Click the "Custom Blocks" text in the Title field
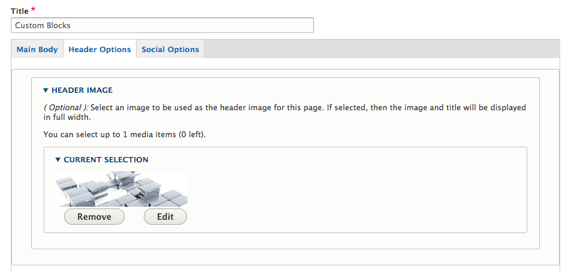 pos(43,25)
